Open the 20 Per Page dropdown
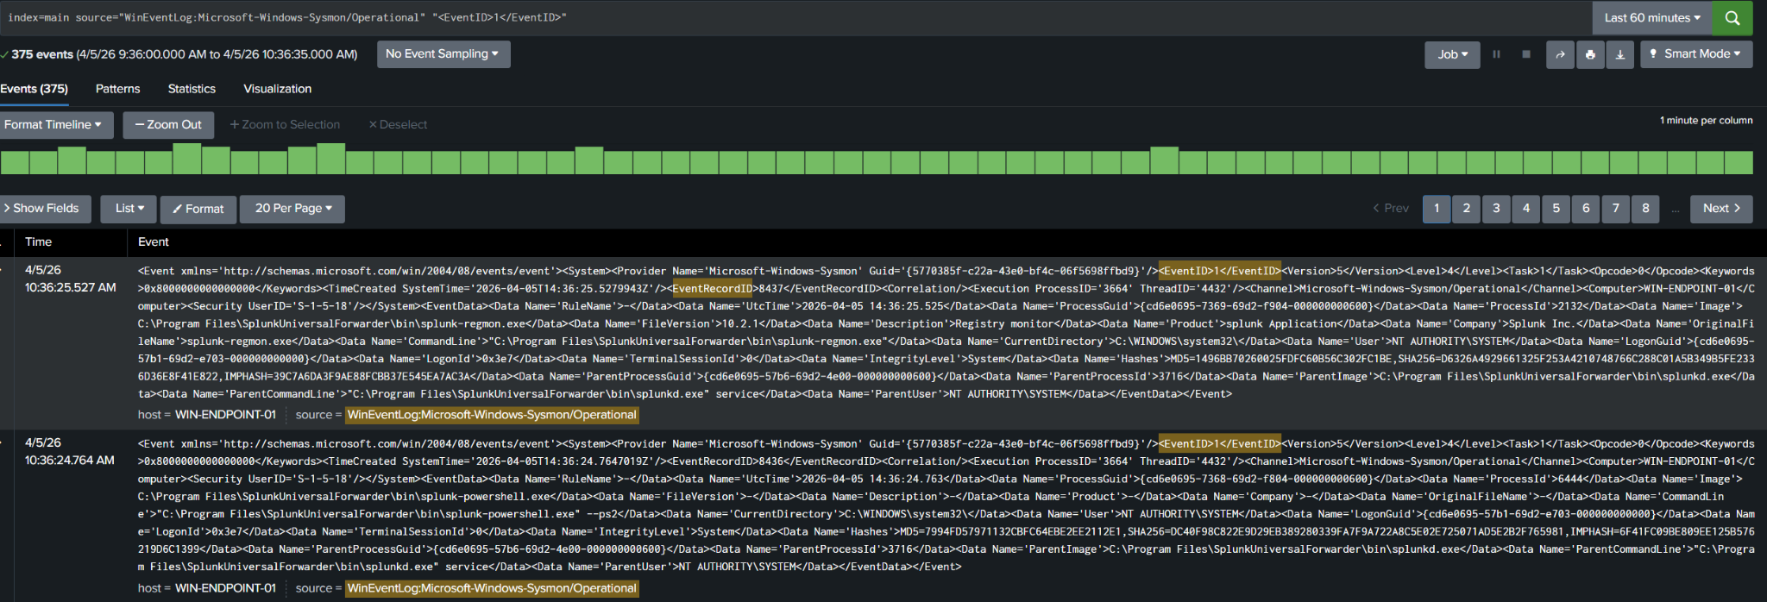This screenshot has width=1767, height=602. (292, 209)
